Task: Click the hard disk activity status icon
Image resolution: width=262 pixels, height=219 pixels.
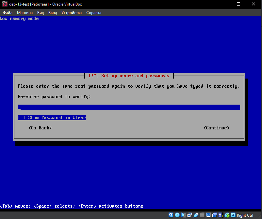Action: (x=171, y=215)
